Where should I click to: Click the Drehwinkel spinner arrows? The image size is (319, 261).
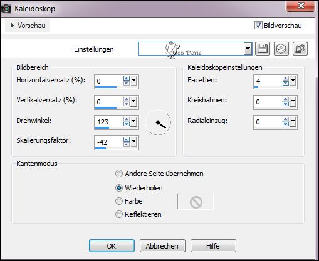tap(127, 121)
